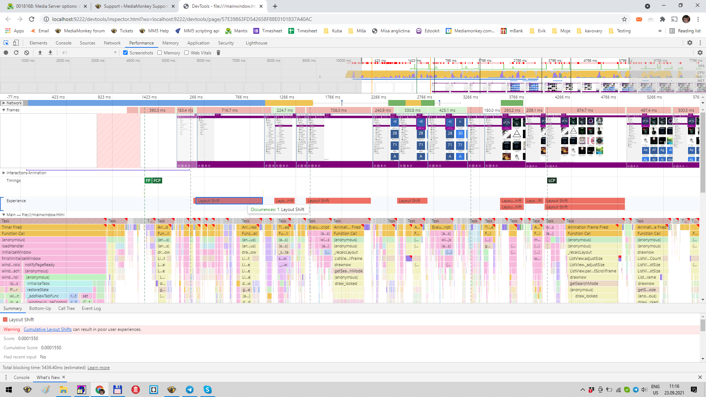Open the capture settings gear icon
Screen dimensions: 706x397
pyautogui.click(x=700, y=53)
